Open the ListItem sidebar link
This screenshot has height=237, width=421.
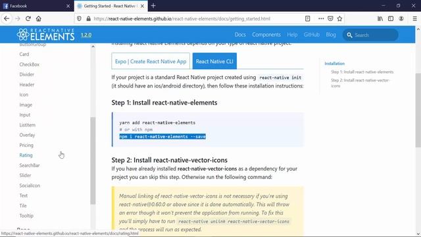[x=28, y=125]
